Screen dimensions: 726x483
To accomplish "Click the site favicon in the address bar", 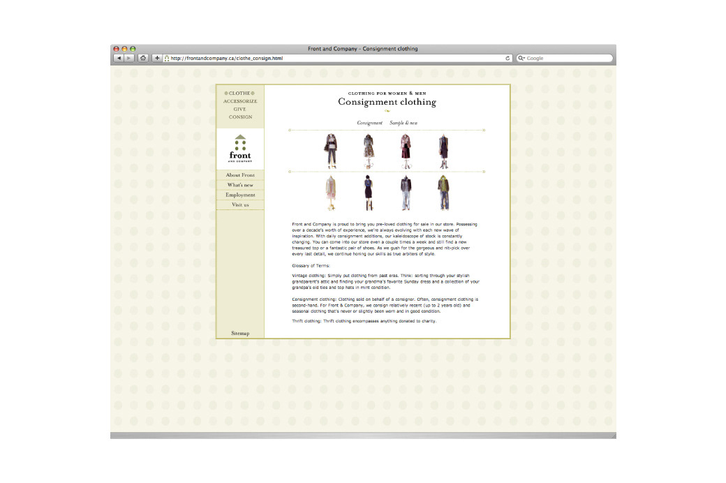I will pos(167,59).
